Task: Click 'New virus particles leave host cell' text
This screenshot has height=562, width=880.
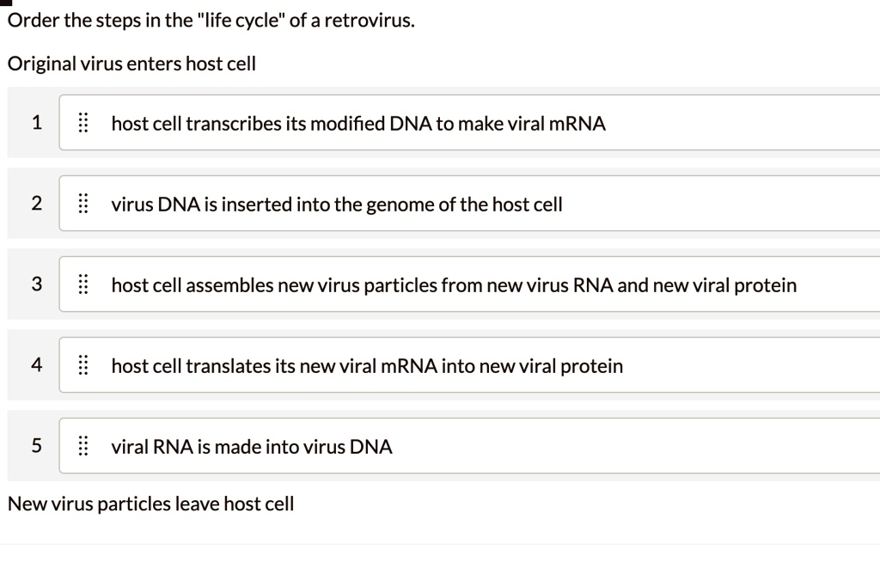Action: click(x=150, y=504)
